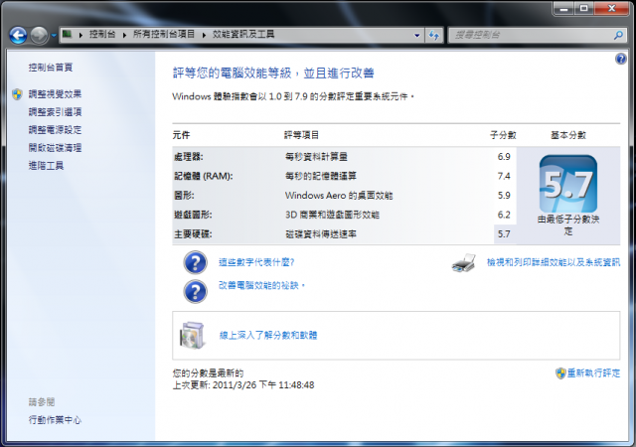Click the 評等項目 column header
The width and height of the screenshot is (636, 447).
tap(301, 135)
